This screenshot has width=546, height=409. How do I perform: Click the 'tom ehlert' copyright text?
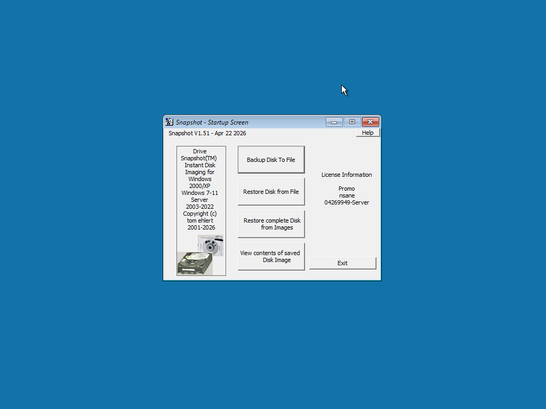[200, 220]
